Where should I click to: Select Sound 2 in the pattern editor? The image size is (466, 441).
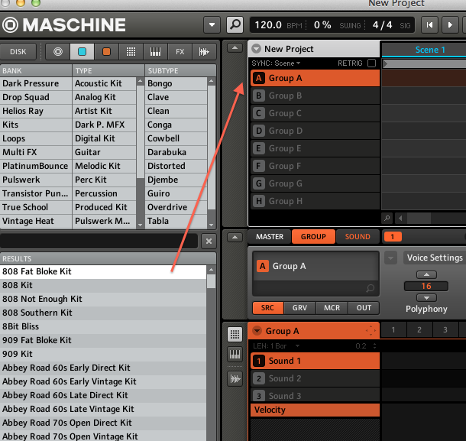pos(315,378)
